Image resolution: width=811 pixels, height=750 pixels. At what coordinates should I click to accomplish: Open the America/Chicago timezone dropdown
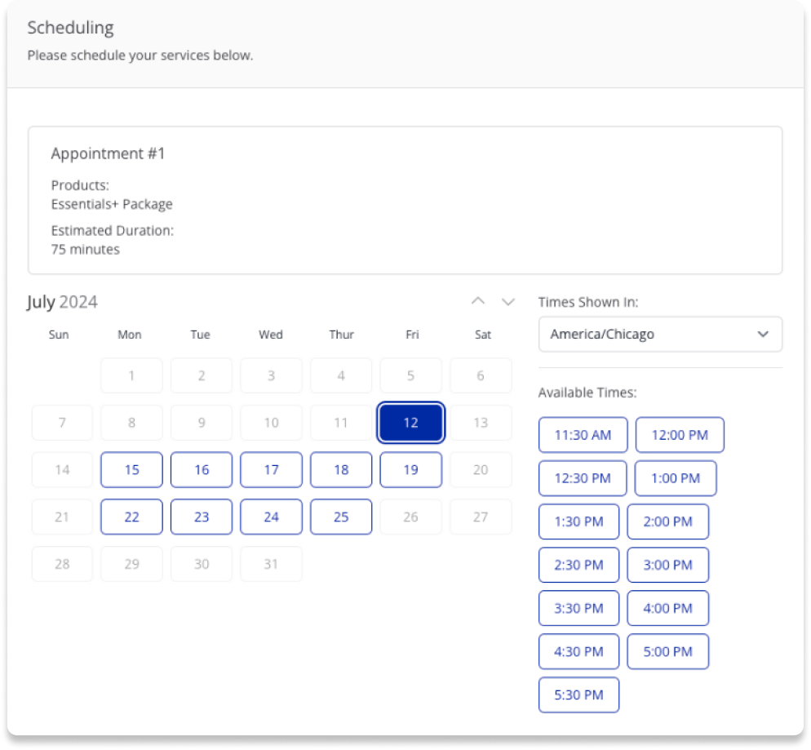coord(660,334)
